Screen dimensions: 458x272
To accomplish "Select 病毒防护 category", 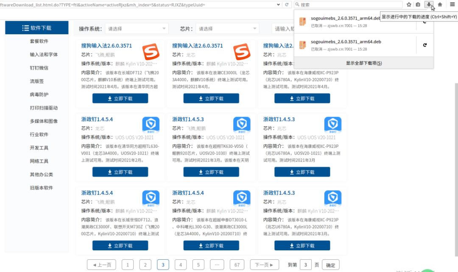I will point(39,94).
